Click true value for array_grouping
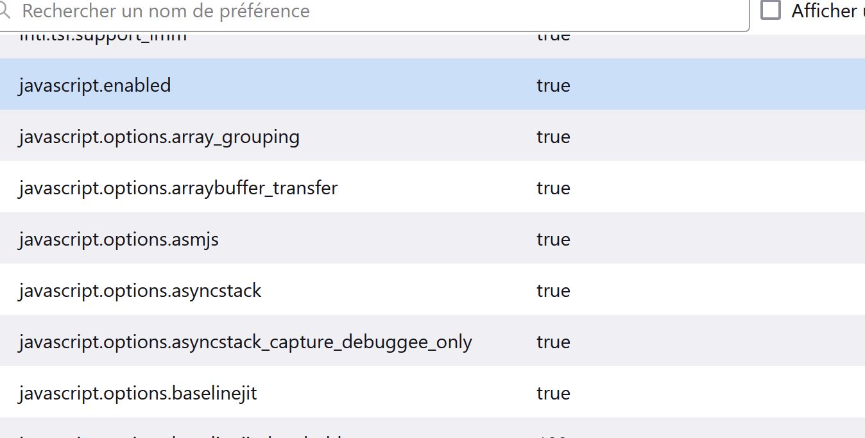This screenshot has height=438, width=865. click(x=553, y=137)
